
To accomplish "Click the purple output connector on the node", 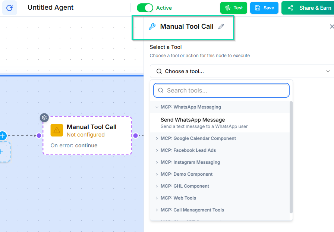I will pyautogui.click(x=136, y=135).
